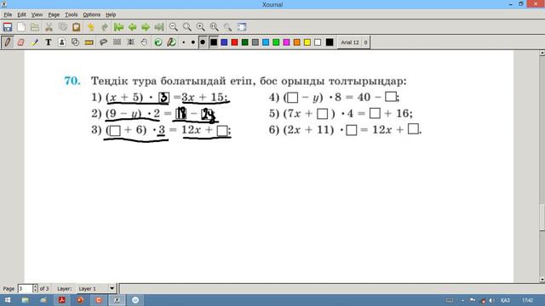The width and height of the screenshot is (545, 306).
Task: Choose the thick pen thickness dot
Action: pyautogui.click(x=203, y=42)
